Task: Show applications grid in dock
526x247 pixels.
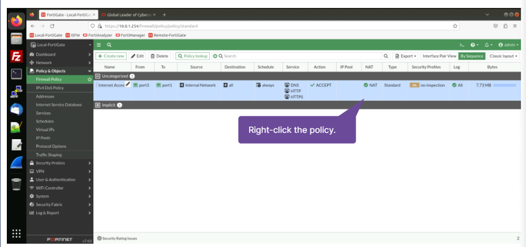Action: pos(16,233)
